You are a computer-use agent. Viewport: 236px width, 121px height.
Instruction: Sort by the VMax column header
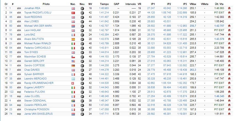pyautogui.click(x=193, y=4)
